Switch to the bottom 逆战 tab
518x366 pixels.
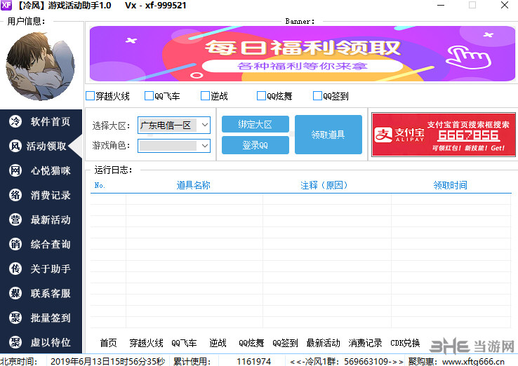tap(218, 343)
